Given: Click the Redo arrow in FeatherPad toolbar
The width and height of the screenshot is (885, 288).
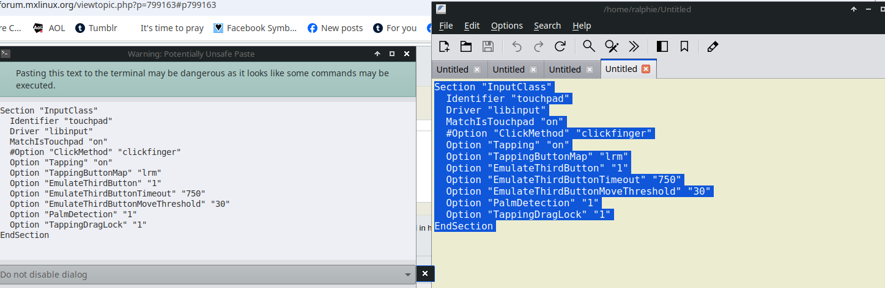Looking at the screenshot, I should coord(538,46).
